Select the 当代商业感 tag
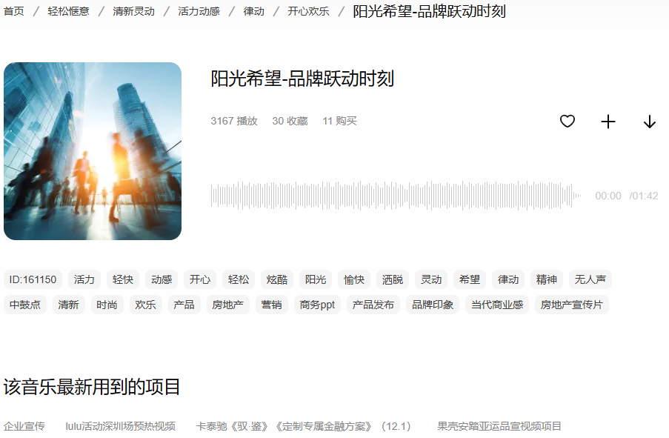669x438 pixels. [x=497, y=305]
